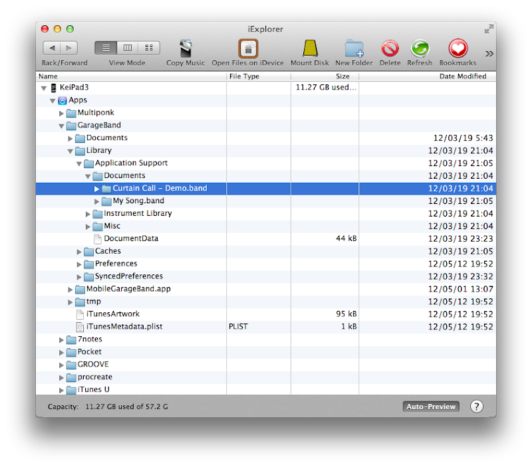Collapse the Library folder
This screenshot has width=532, height=467.
70,151
